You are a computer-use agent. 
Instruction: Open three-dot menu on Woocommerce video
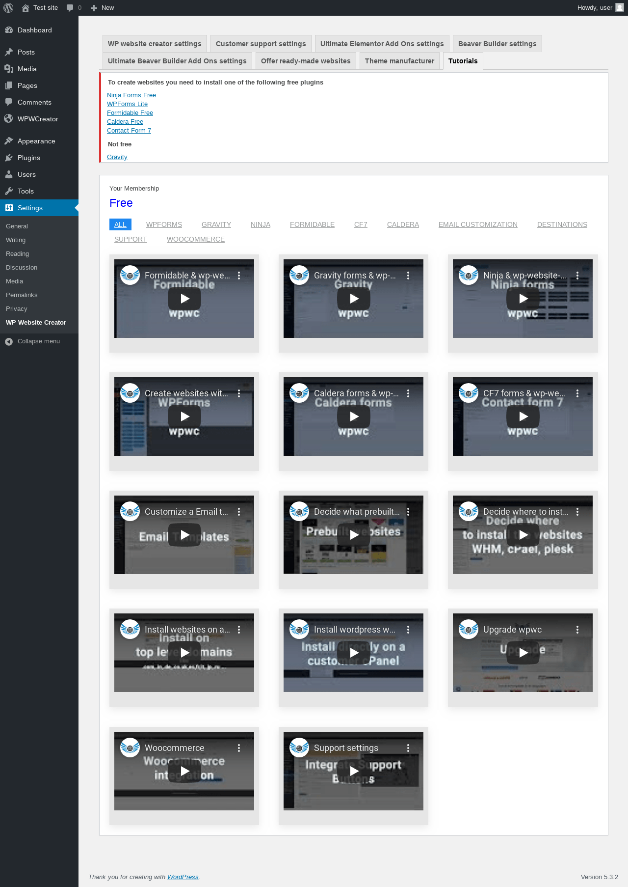(239, 748)
